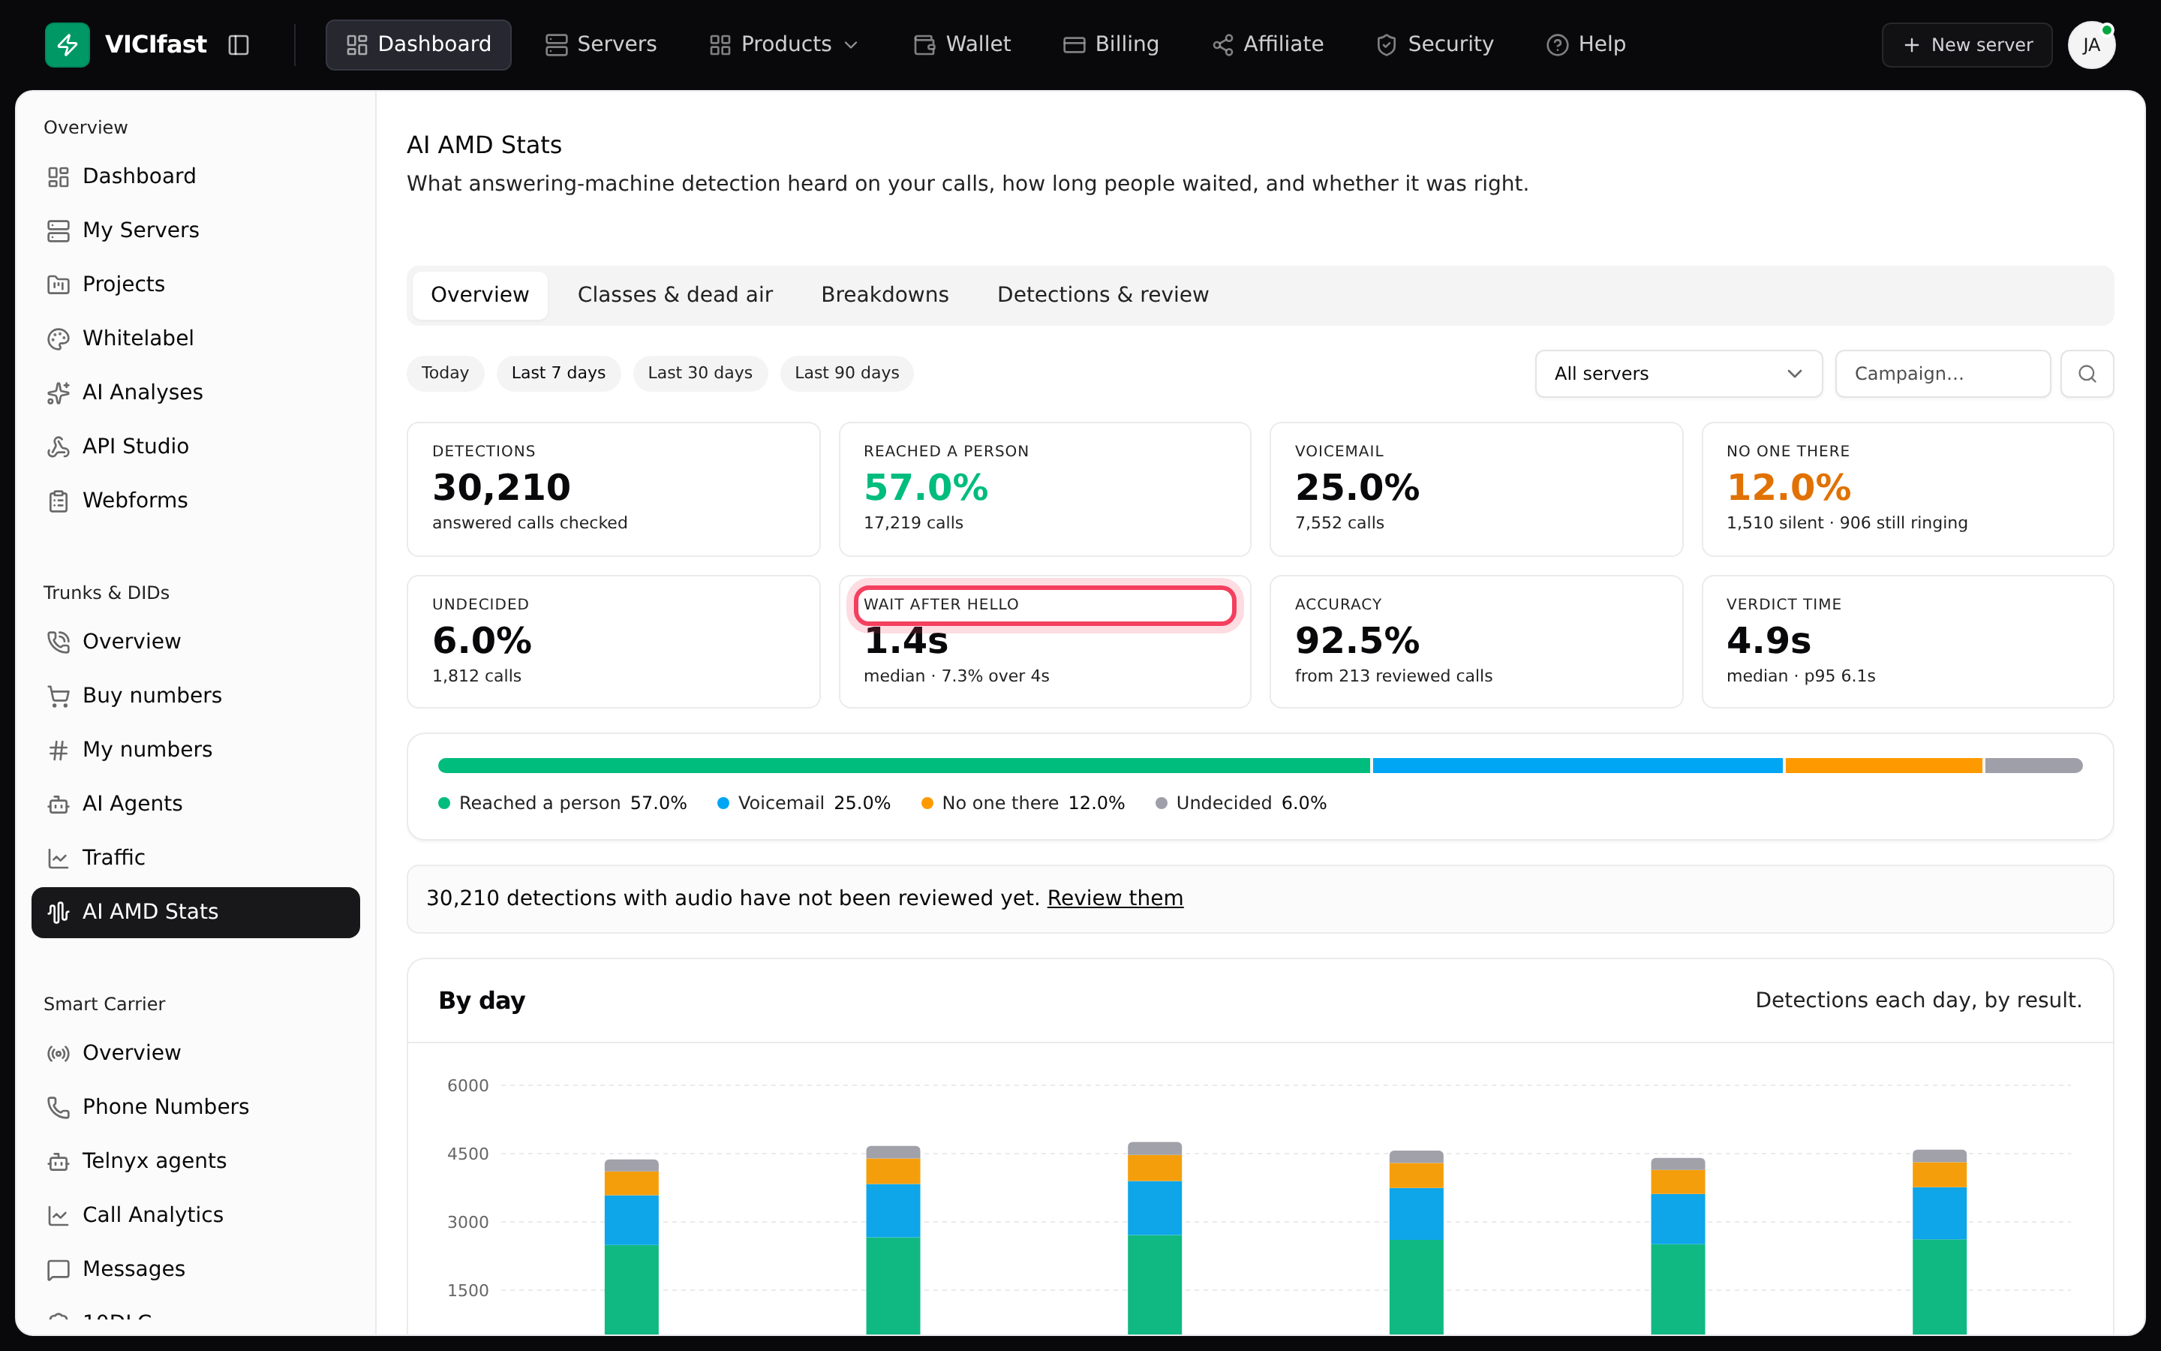Click the blue Voicemail bar segment
The width and height of the screenshot is (2161, 1351).
(x=1577, y=766)
